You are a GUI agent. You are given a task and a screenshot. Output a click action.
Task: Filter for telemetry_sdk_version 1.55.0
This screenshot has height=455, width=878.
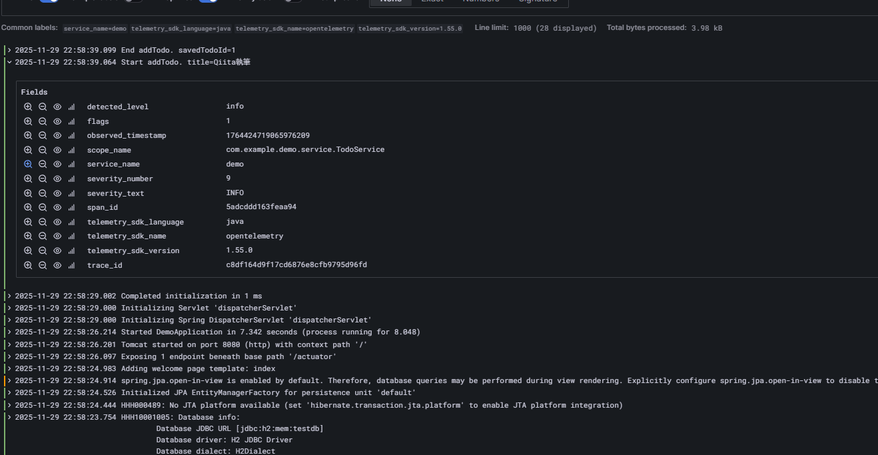point(28,250)
